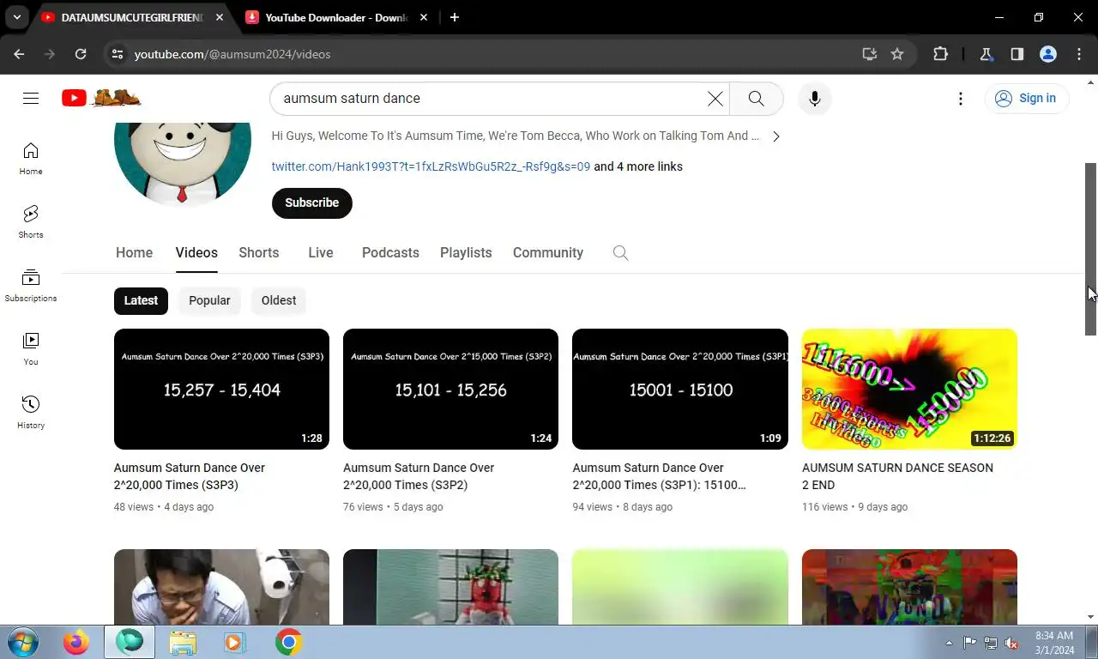Open file explorer folder on taskbar
This screenshot has height=659, width=1098.
point(183,642)
